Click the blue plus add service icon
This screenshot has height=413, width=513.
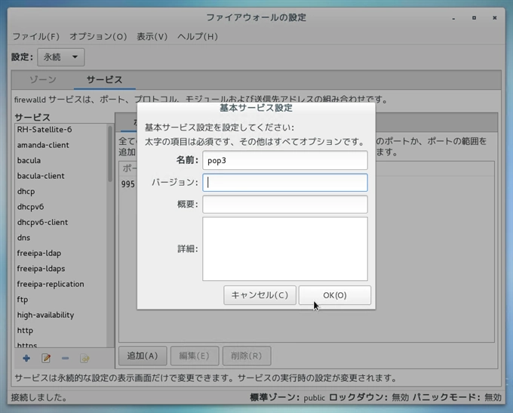(26, 359)
